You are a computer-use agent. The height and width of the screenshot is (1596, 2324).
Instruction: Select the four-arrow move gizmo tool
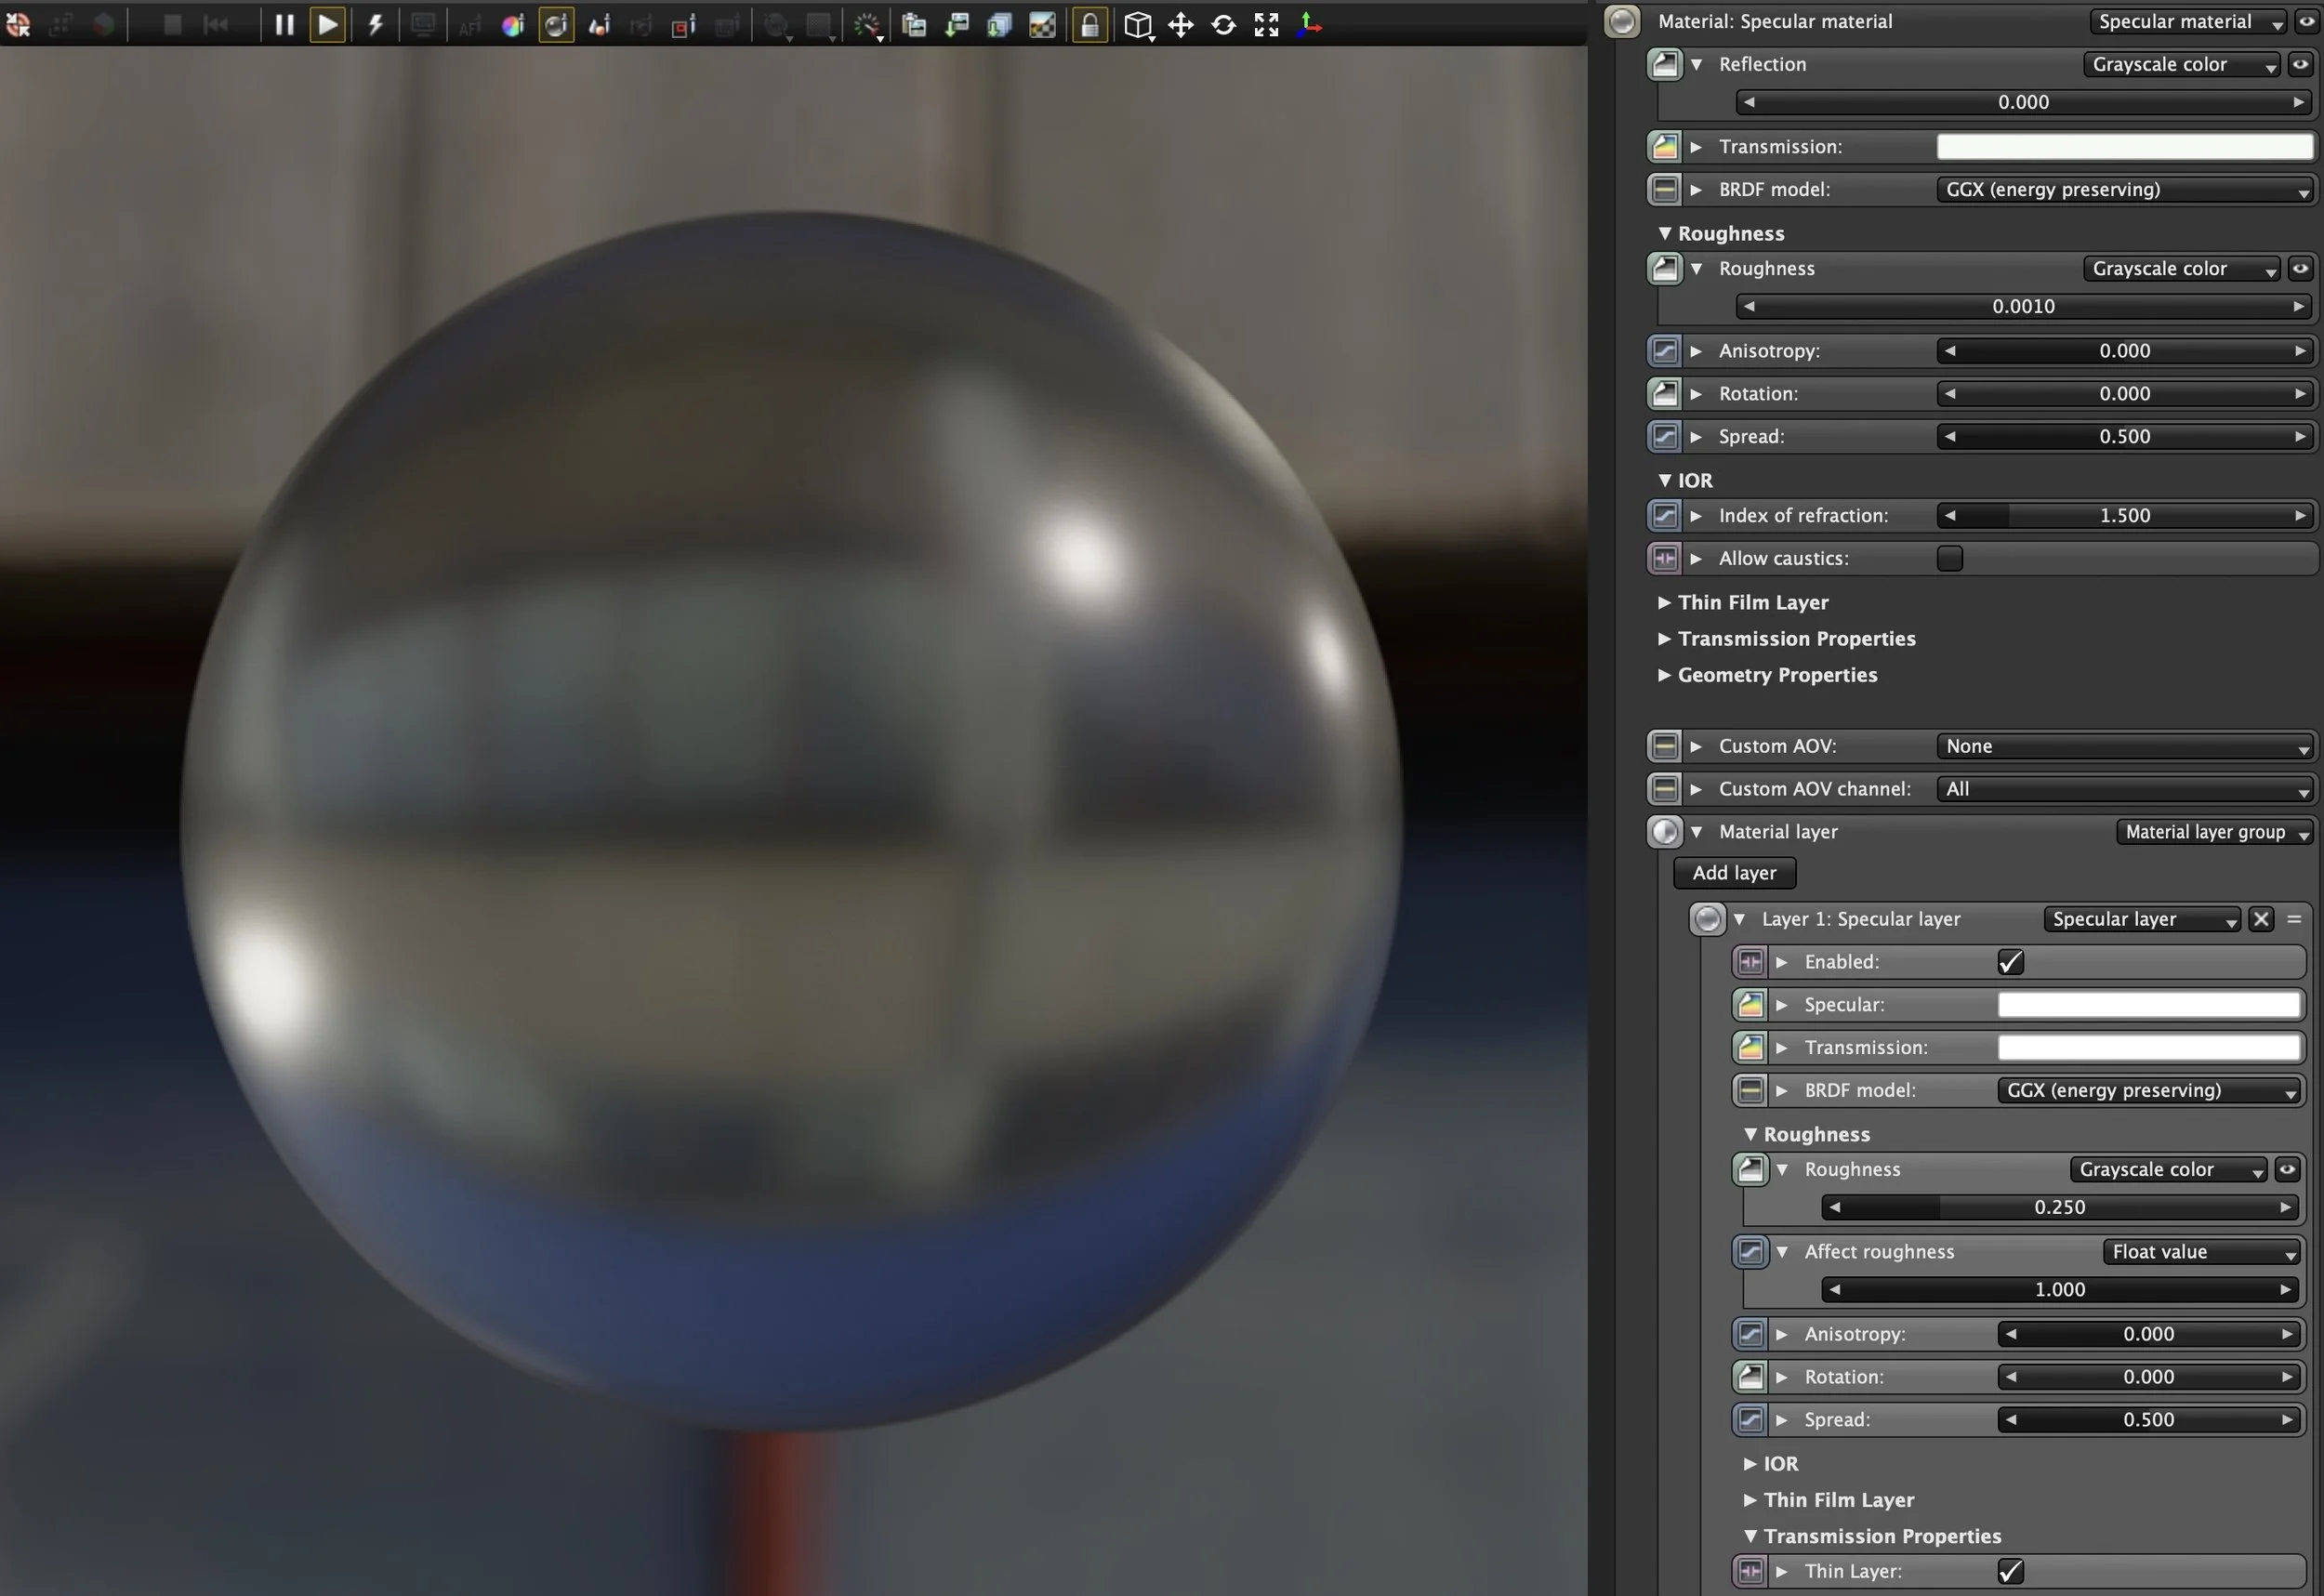1181,25
